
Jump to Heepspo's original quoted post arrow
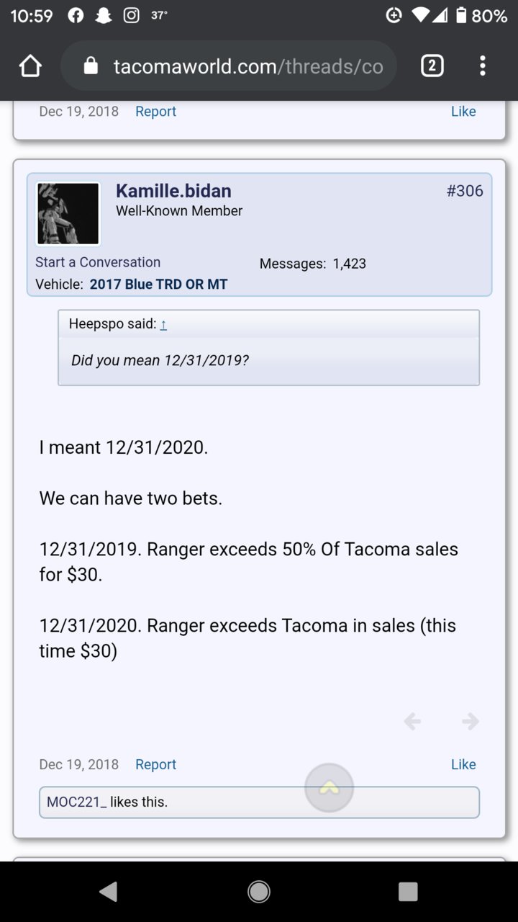tap(163, 325)
